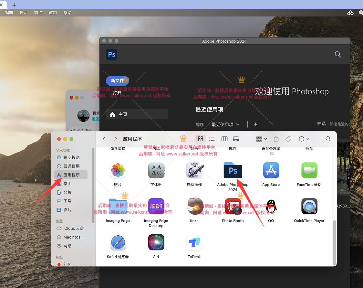Open the Macintos... disk in sidebar
Viewport: 363px width, 288px height.
71,237
